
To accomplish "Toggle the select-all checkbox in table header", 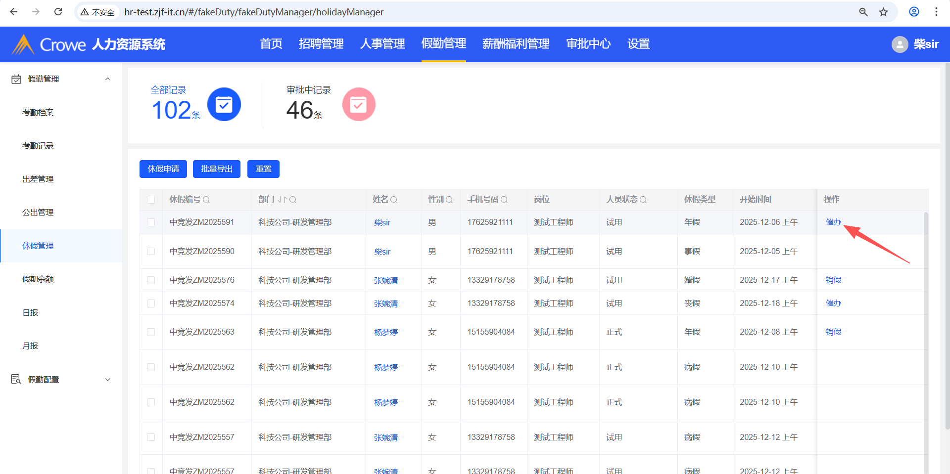I will [151, 200].
